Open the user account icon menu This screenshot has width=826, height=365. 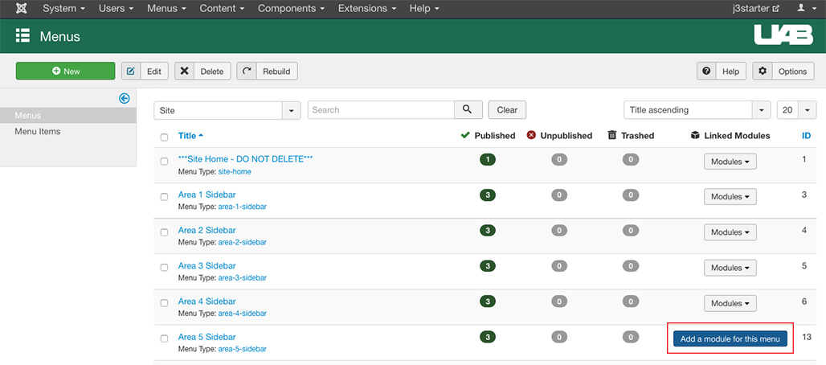tap(804, 9)
